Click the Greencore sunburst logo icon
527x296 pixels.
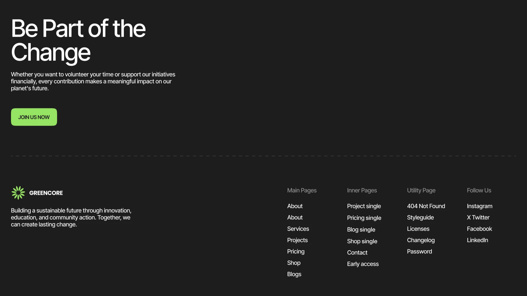coord(18,193)
